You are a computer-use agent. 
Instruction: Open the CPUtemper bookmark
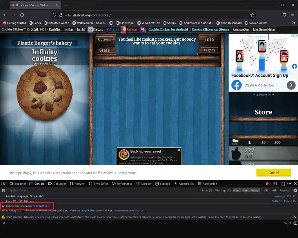125,23
